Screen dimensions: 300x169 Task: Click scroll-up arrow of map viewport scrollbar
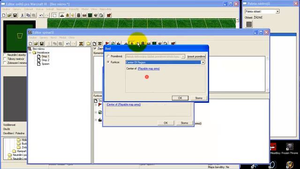tap(237, 20)
